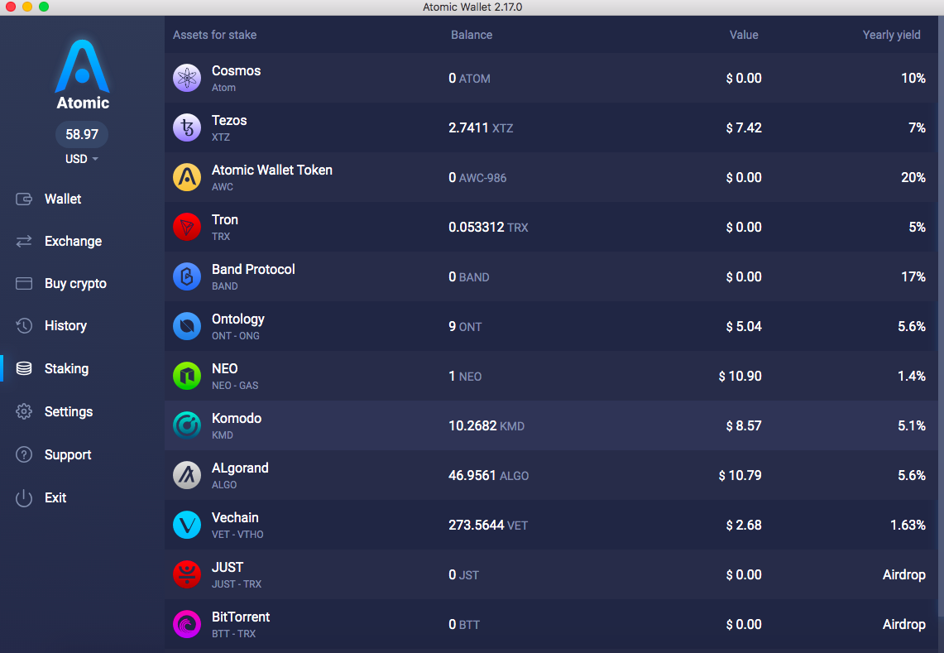Image resolution: width=944 pixels, height=653 pixels.
Task: Click the 273.5644 VET balance
Action: point(487,526)
